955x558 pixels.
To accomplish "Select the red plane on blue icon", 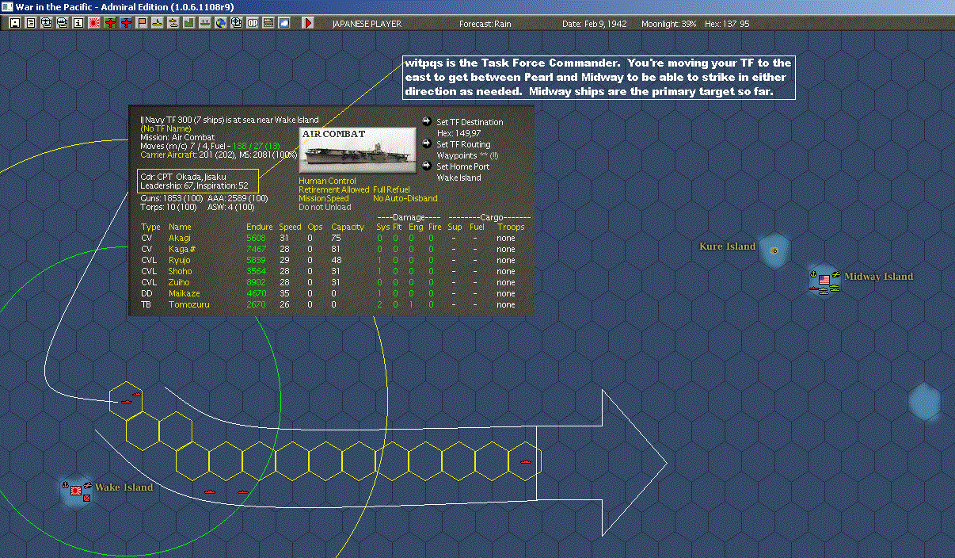I will click(126, 23).
